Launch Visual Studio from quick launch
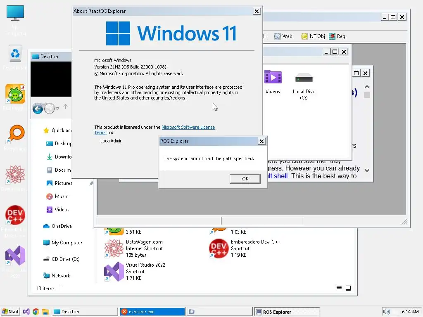423x317 pixels. coord(26,312)
